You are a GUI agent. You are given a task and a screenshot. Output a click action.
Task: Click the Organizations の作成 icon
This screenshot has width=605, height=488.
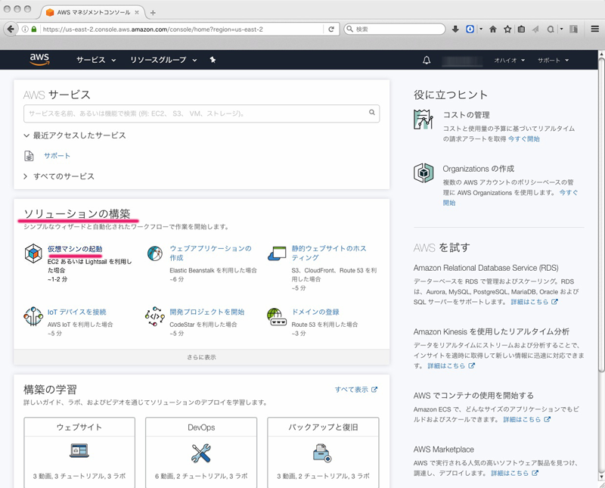click(423, 173)
